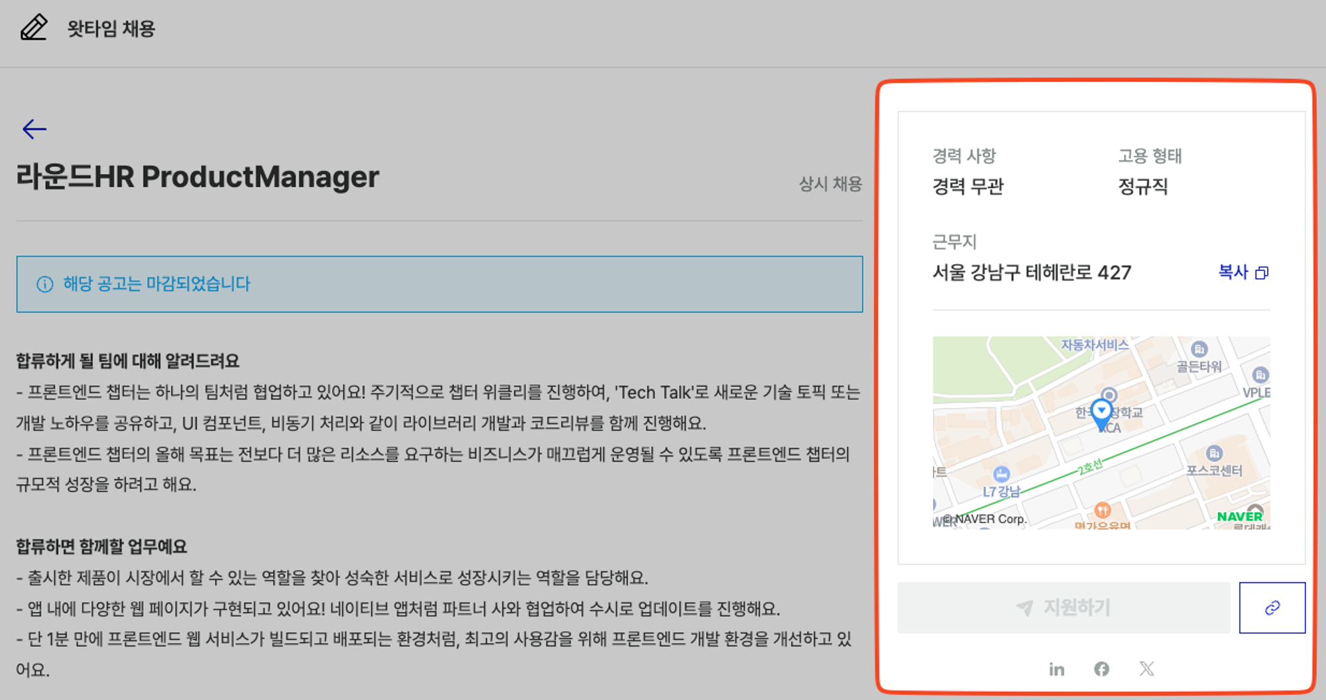Click the 골든타워 building marker on map
Viewport: 1326px width, 700px height.
(1199, 350)
